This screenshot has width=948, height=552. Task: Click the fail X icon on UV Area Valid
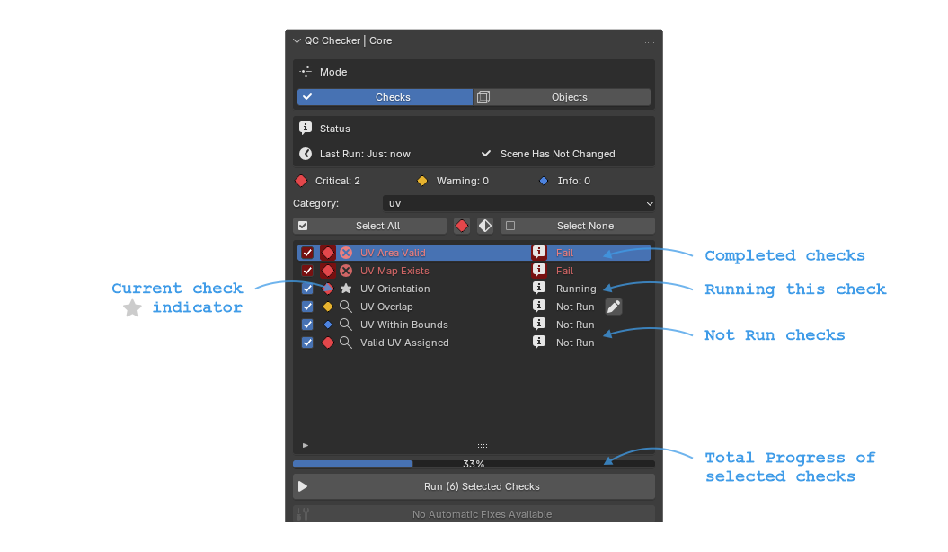click(346, 253)
